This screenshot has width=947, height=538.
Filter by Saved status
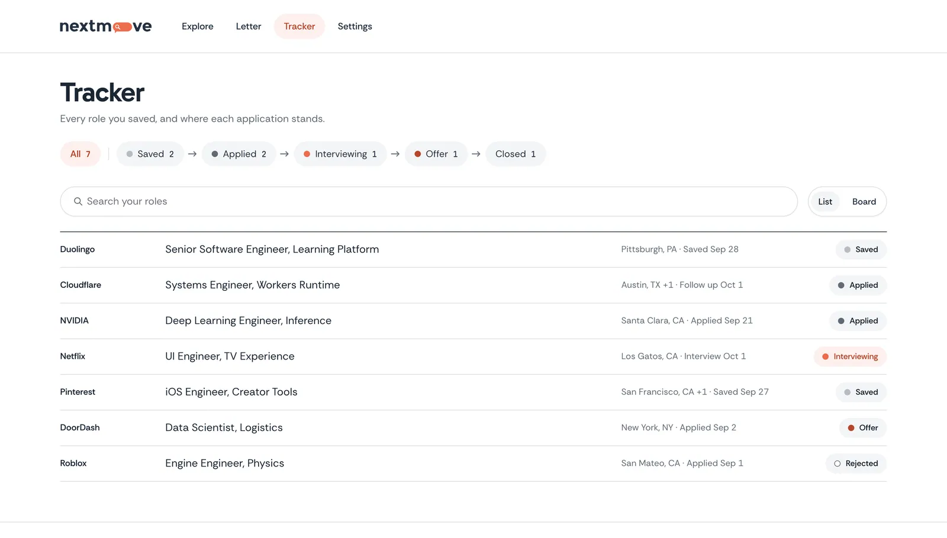150,154
